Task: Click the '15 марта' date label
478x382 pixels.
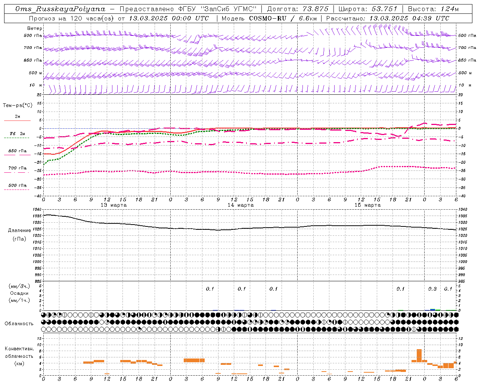Action: 367,205
